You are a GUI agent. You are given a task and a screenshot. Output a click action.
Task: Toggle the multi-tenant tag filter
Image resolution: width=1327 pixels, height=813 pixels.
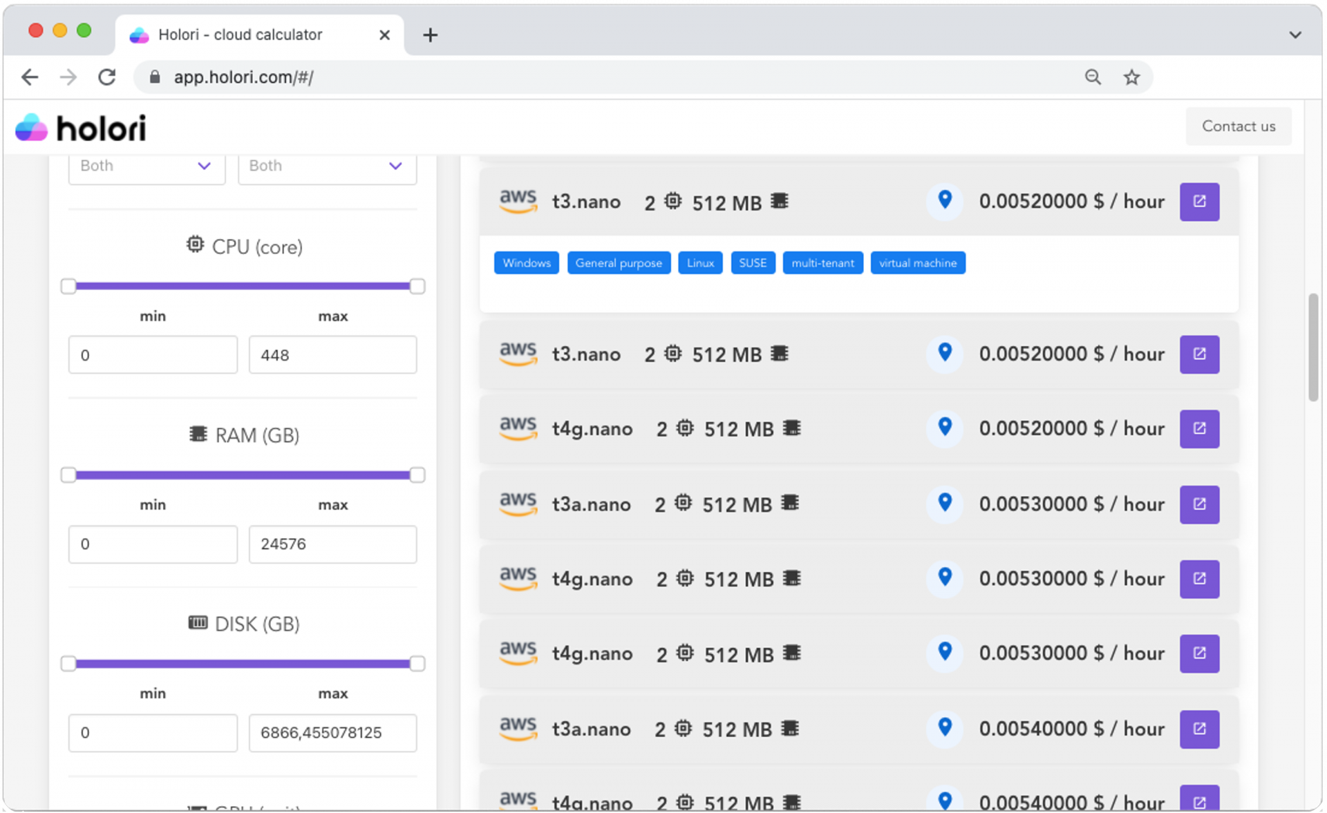(x=822, y=262)
